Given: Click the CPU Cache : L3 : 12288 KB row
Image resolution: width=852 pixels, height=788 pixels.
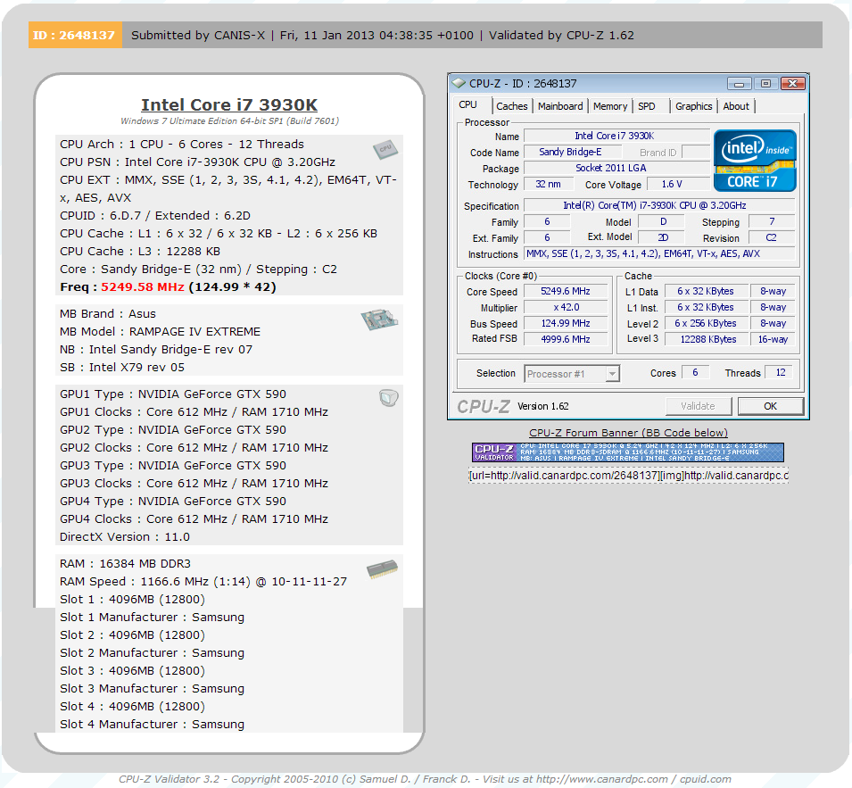Looking at the screenshot, I should pyautogui.click(x=140, y=251).
